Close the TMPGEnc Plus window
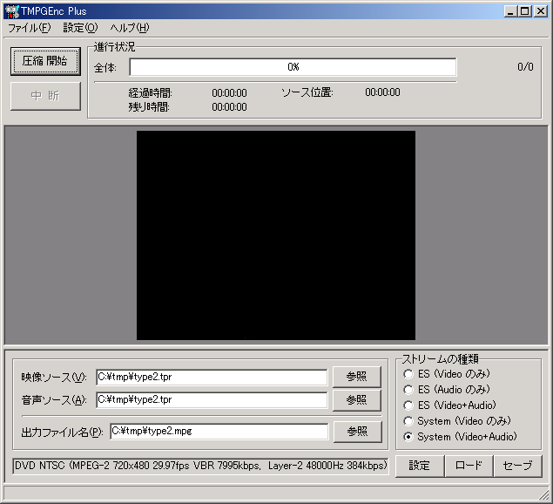 point(540,11)
